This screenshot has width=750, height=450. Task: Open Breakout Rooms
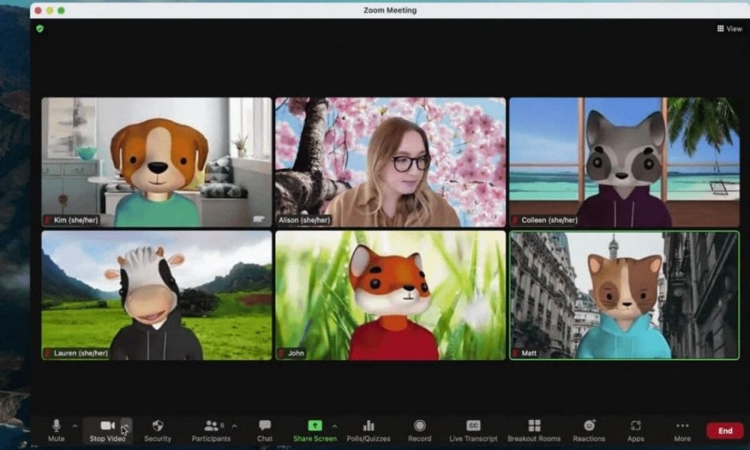[534, 430]
